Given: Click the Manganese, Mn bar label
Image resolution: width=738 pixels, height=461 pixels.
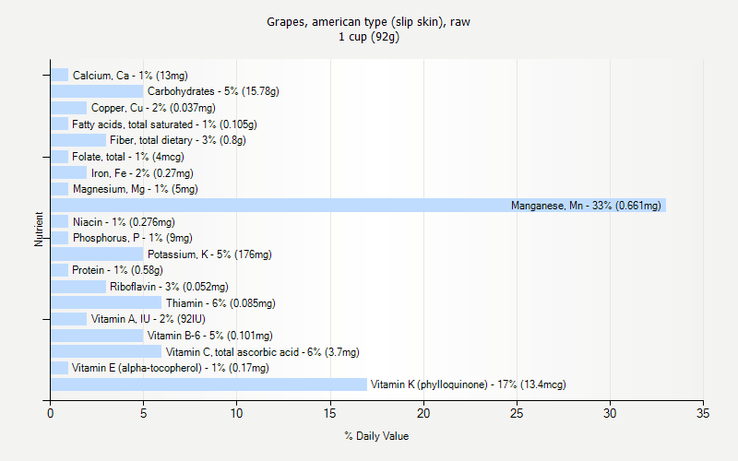Looking at the screenshot, I should coord(586,206).
